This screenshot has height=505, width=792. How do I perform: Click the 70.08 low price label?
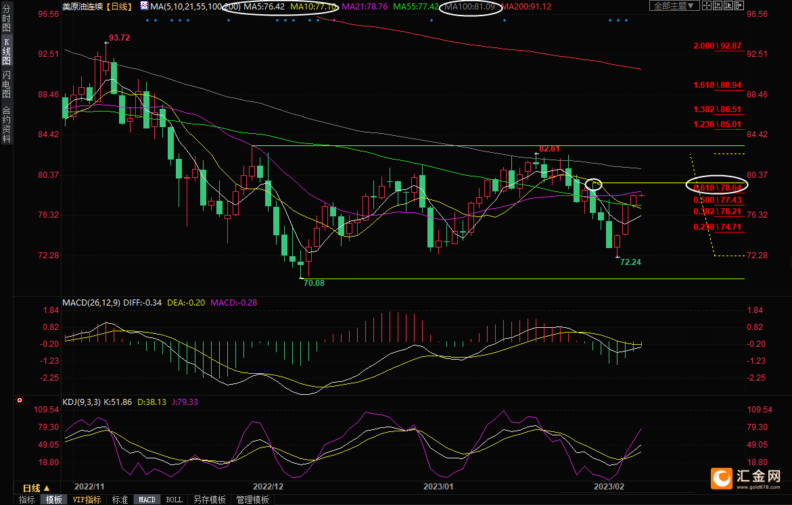tap(314, 283)
